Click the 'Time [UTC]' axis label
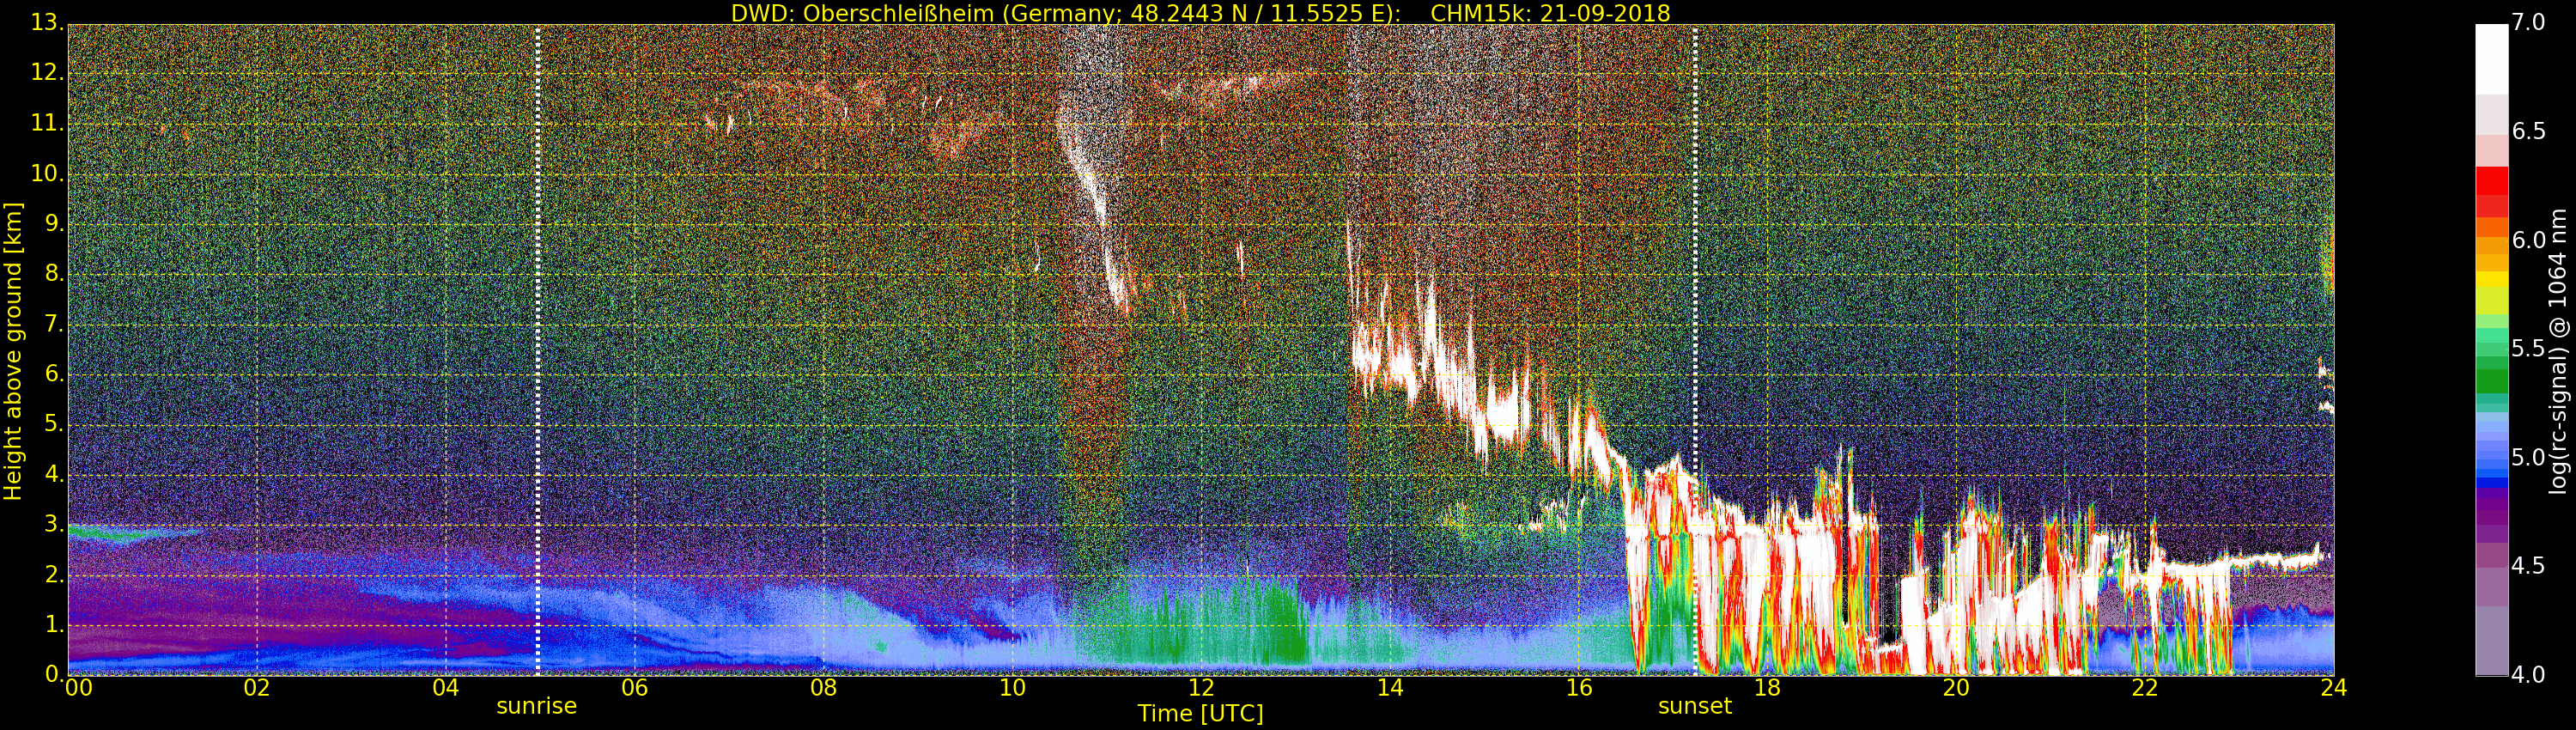The height and width of the screenshot is (730, 2576). tap(1200, 714)
